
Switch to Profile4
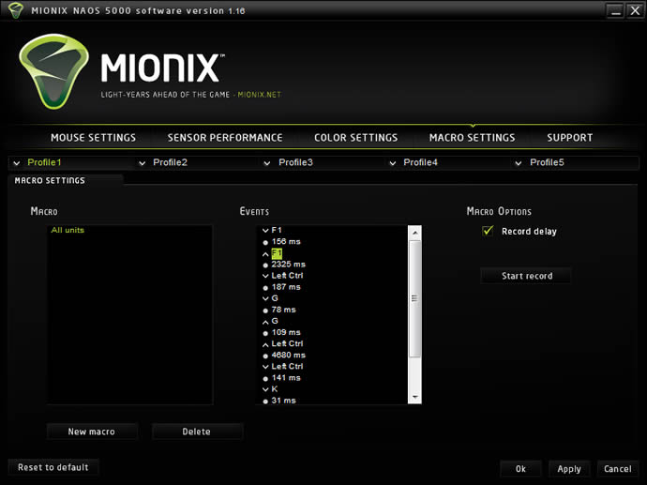(420, 162)
